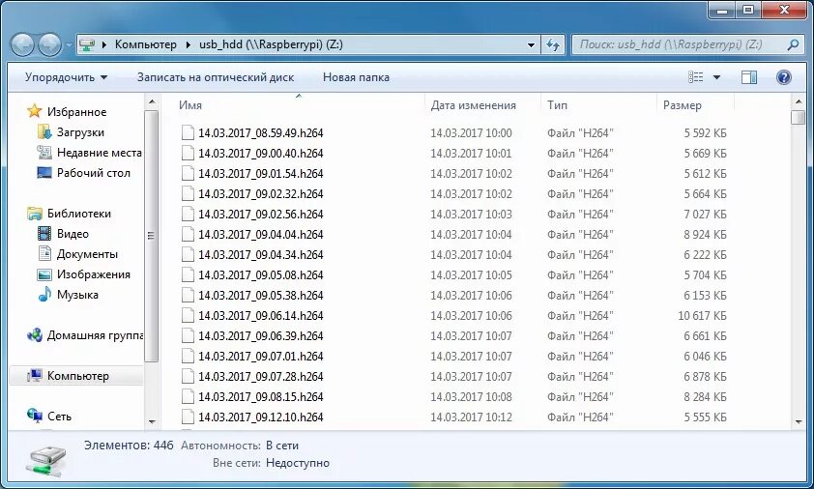
Task: Click the network drive icon in details pane
Action: [46, 461]
